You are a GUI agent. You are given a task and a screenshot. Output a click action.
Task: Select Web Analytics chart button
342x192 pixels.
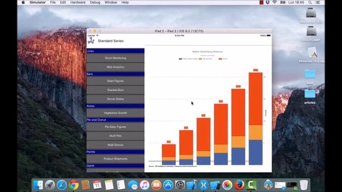point(115,67)
